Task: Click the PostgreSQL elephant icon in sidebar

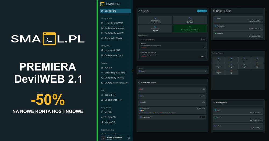Action: [x=102, y=117]
